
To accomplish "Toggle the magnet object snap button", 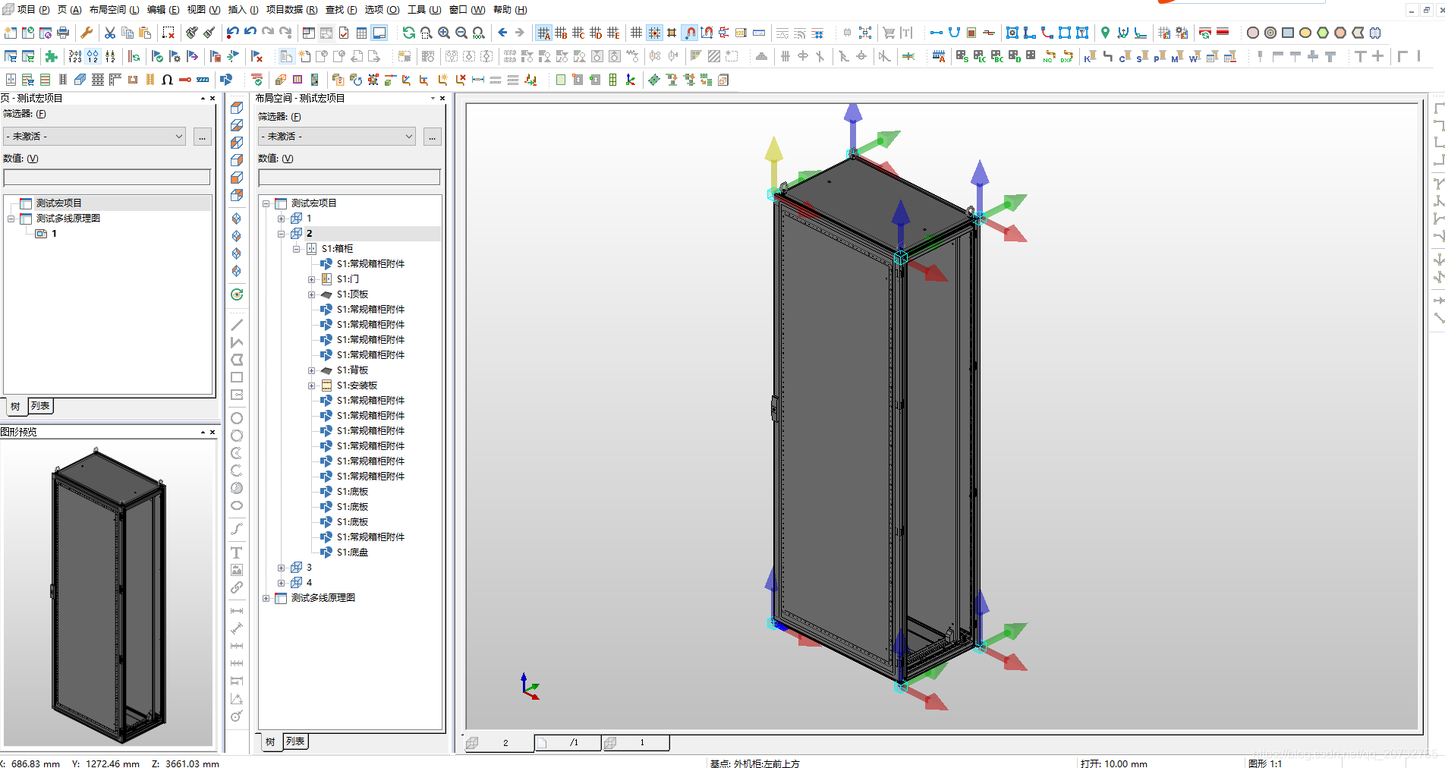I will 689,33.
